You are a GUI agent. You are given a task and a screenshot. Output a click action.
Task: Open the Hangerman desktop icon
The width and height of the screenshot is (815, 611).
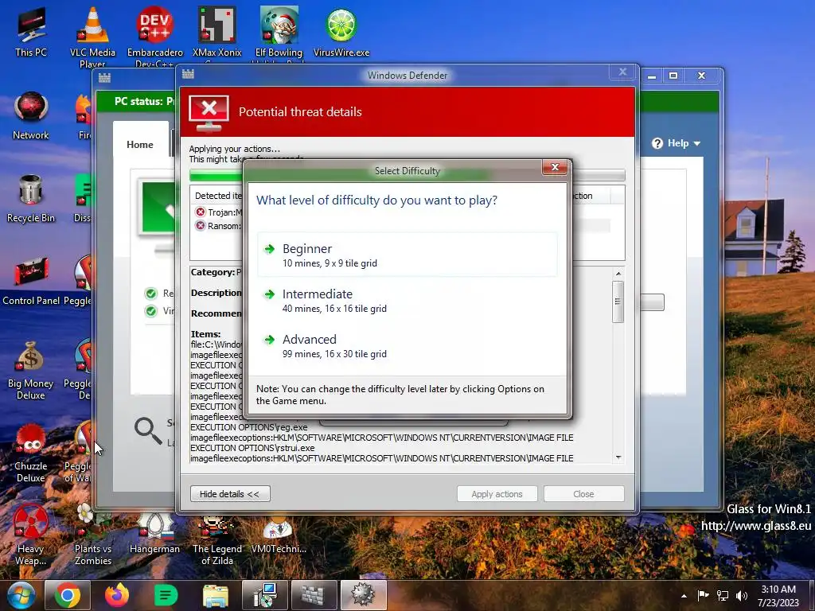155,532
